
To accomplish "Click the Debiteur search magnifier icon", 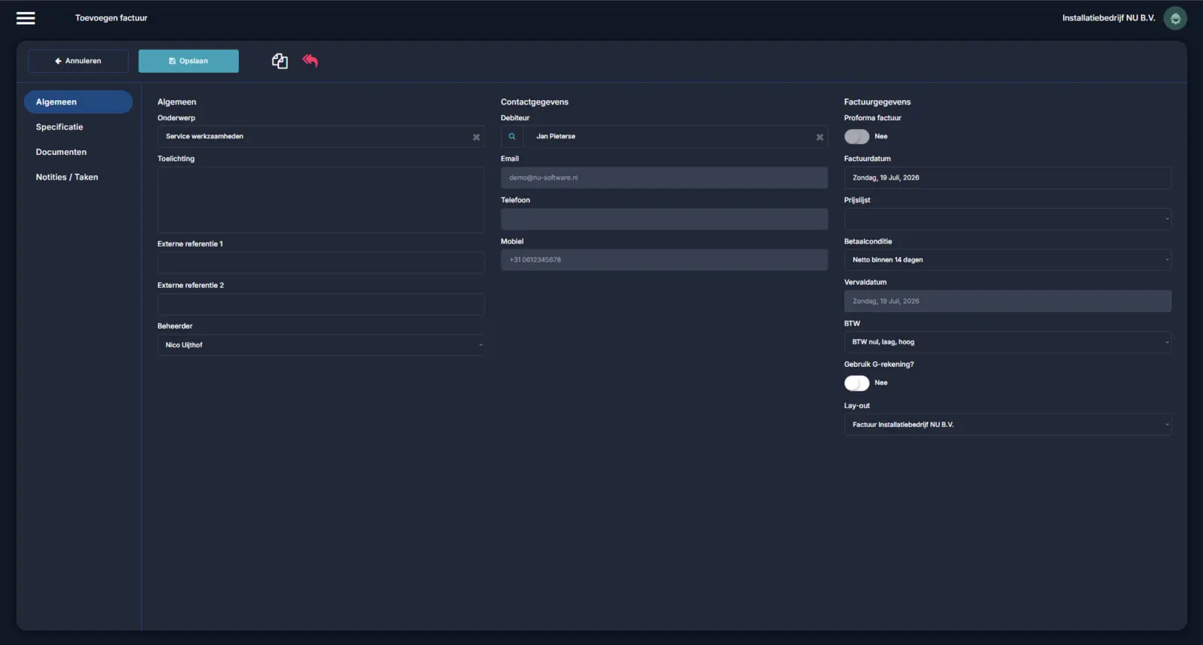I will coord(512,136).
